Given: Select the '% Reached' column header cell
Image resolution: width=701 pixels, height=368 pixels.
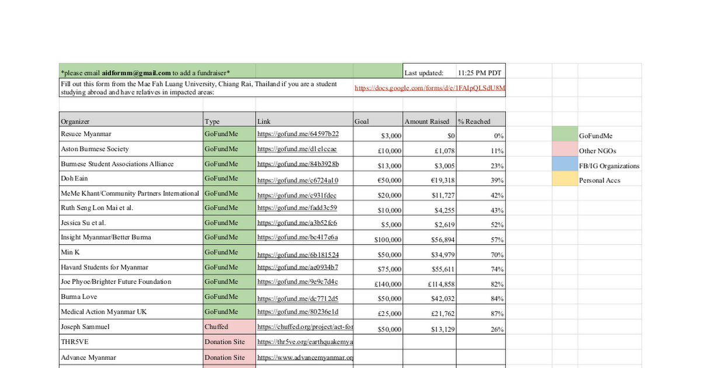Looking at the screenshot, I should coord(481,120).
